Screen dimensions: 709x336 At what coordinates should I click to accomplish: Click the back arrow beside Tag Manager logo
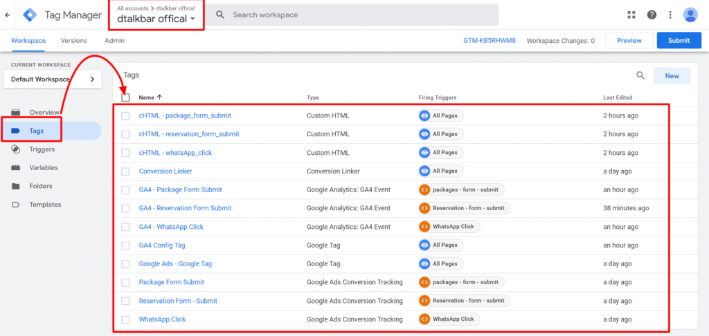tap(8, 15)
